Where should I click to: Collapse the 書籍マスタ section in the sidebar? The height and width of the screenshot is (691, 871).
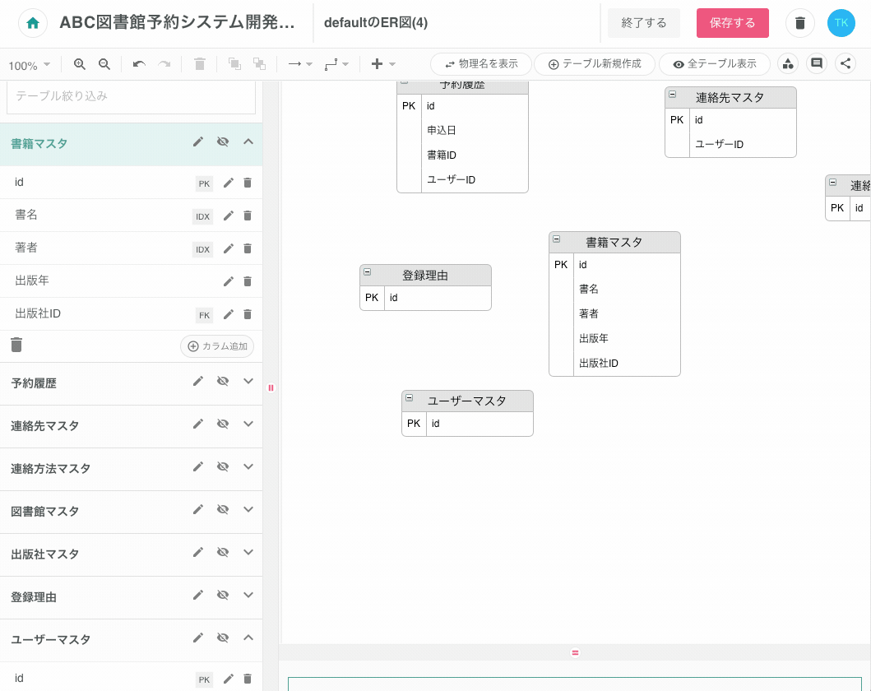pyautogui.click(x=248, y=141)
